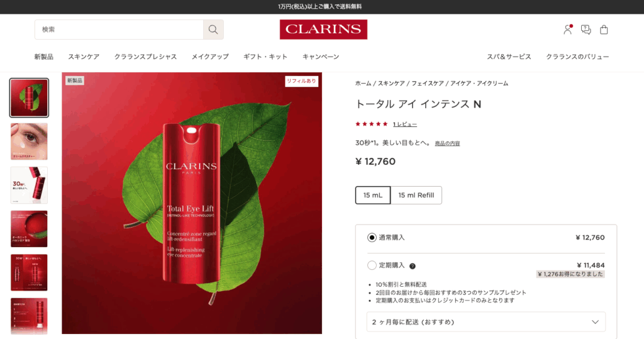Open the chat help icon
644x339 pixels.
(x=586, y=30)
